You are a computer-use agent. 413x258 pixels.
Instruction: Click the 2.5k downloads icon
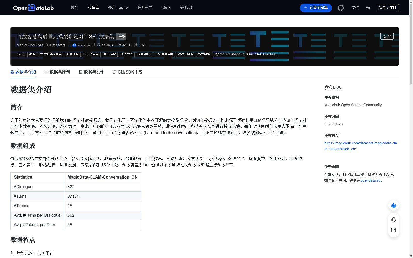click(x=136, y=45)
